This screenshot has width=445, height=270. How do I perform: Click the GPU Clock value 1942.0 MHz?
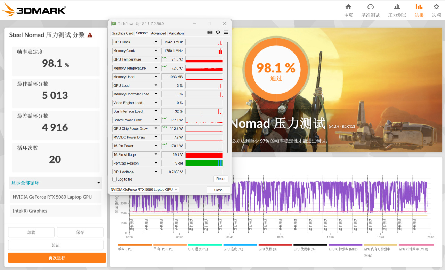(173, 42)
